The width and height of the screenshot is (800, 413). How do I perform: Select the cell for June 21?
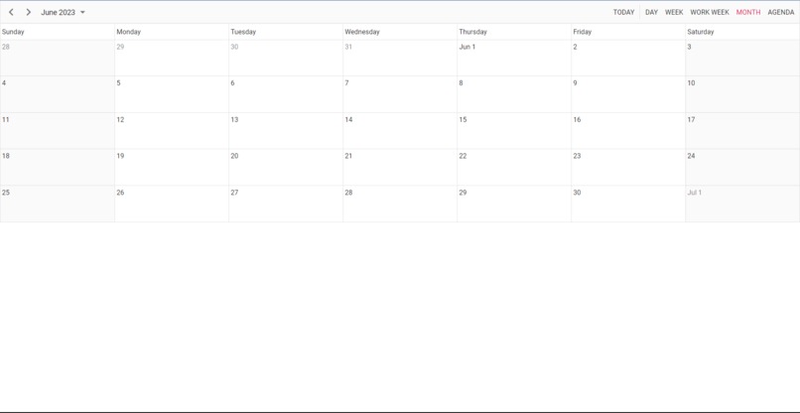click(400, 168)
